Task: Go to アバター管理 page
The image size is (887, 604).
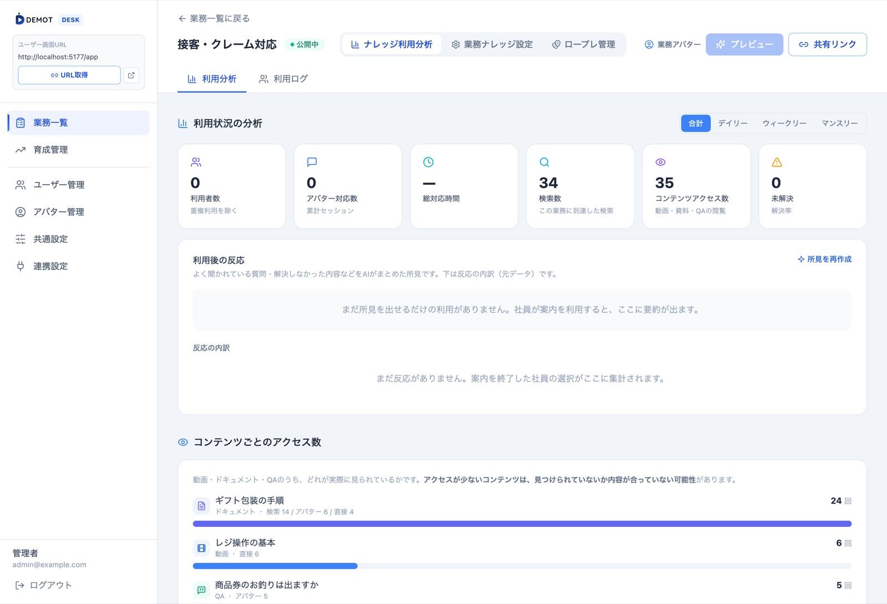Action: coord(79,212)
